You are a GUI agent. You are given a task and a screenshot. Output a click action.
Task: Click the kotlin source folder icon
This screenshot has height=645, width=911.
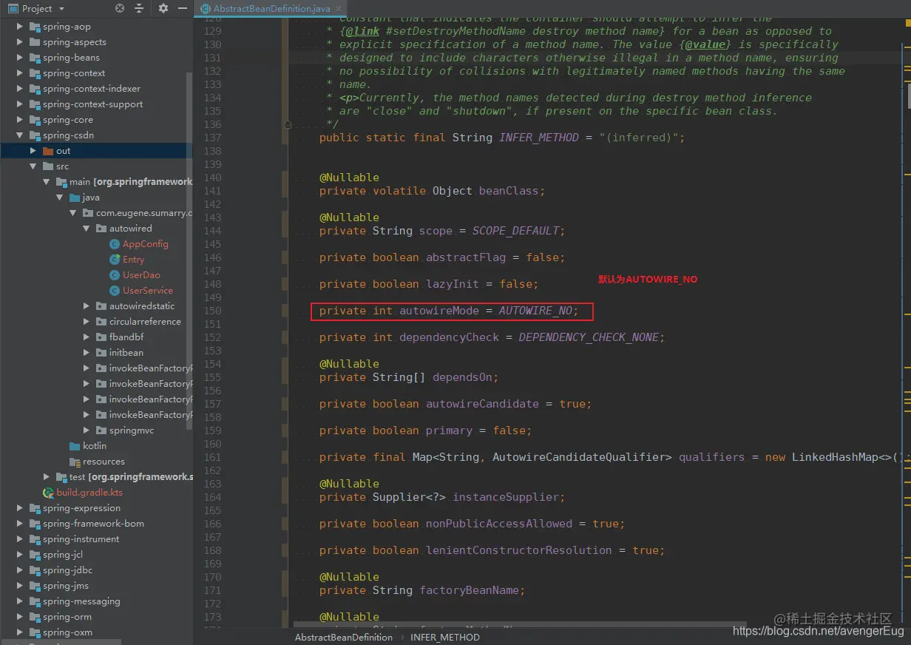click(75, 446)
